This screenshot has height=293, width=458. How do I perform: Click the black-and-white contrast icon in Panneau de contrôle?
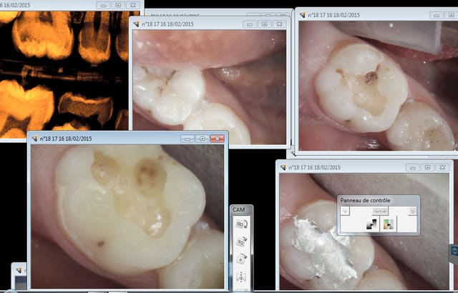[x=371, y=224]
